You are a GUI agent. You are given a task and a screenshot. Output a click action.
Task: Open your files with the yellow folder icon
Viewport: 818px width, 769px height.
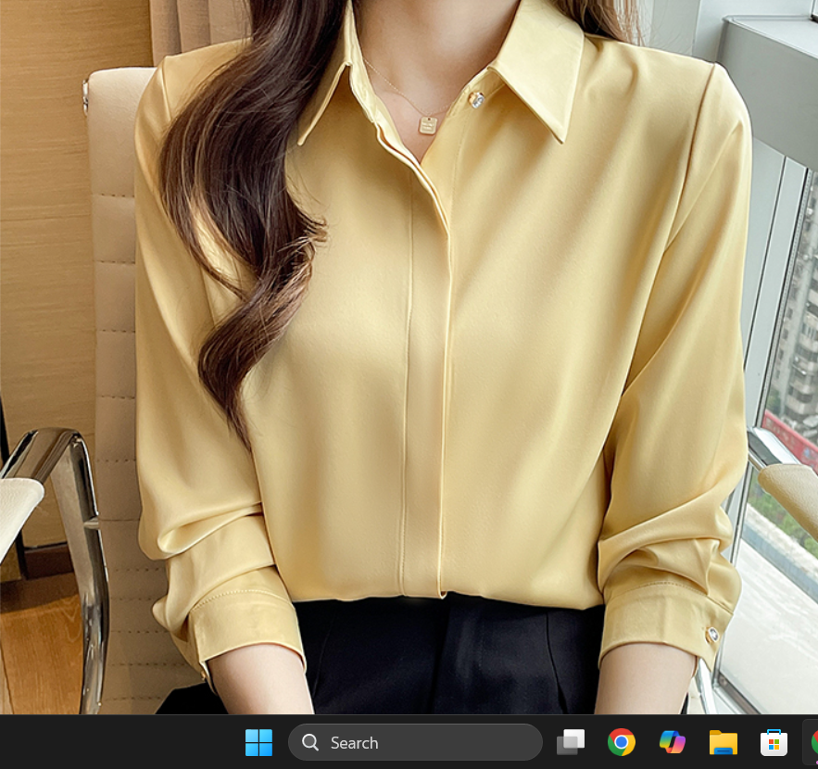(722, 742)
